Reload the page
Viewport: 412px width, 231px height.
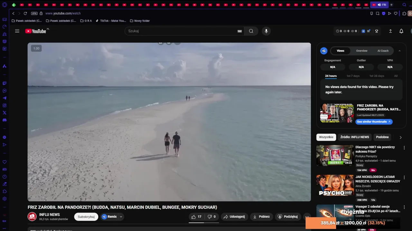25,13
